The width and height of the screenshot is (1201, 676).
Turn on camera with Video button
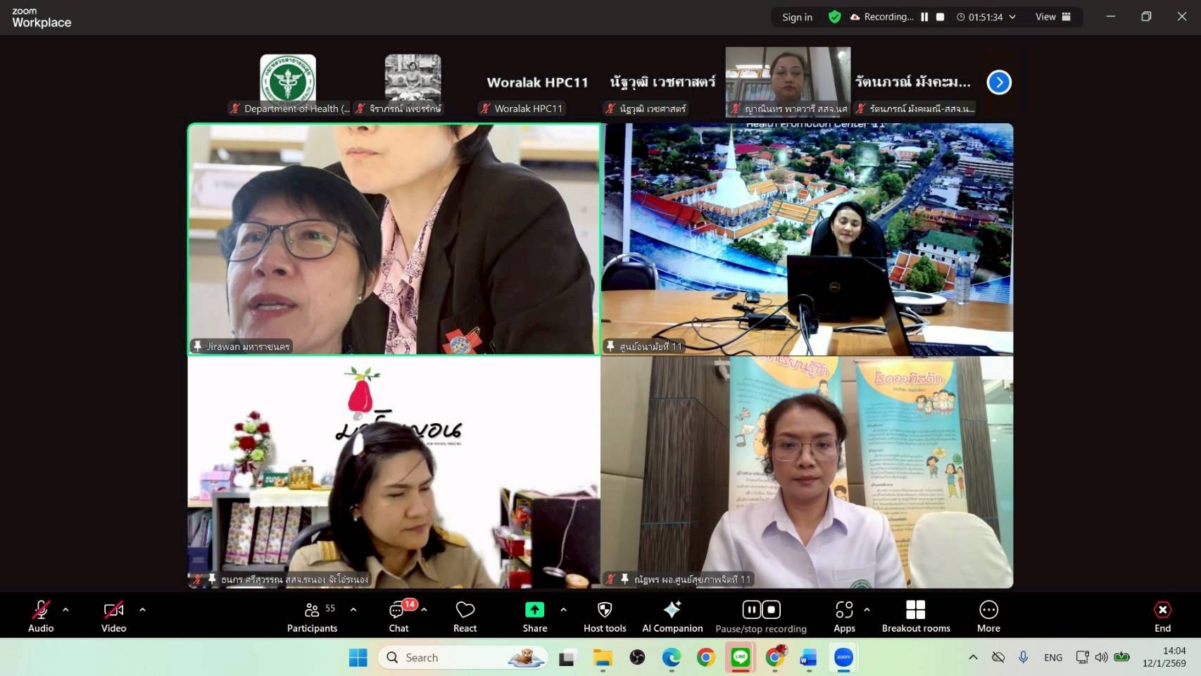(x=113, y=616)
